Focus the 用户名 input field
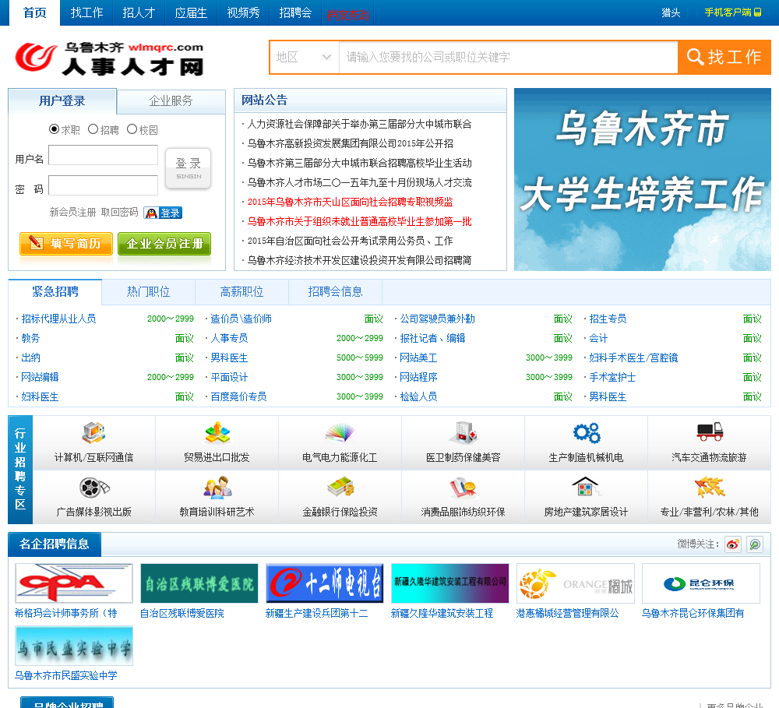779x708 pixels. [x=104, y=155]
